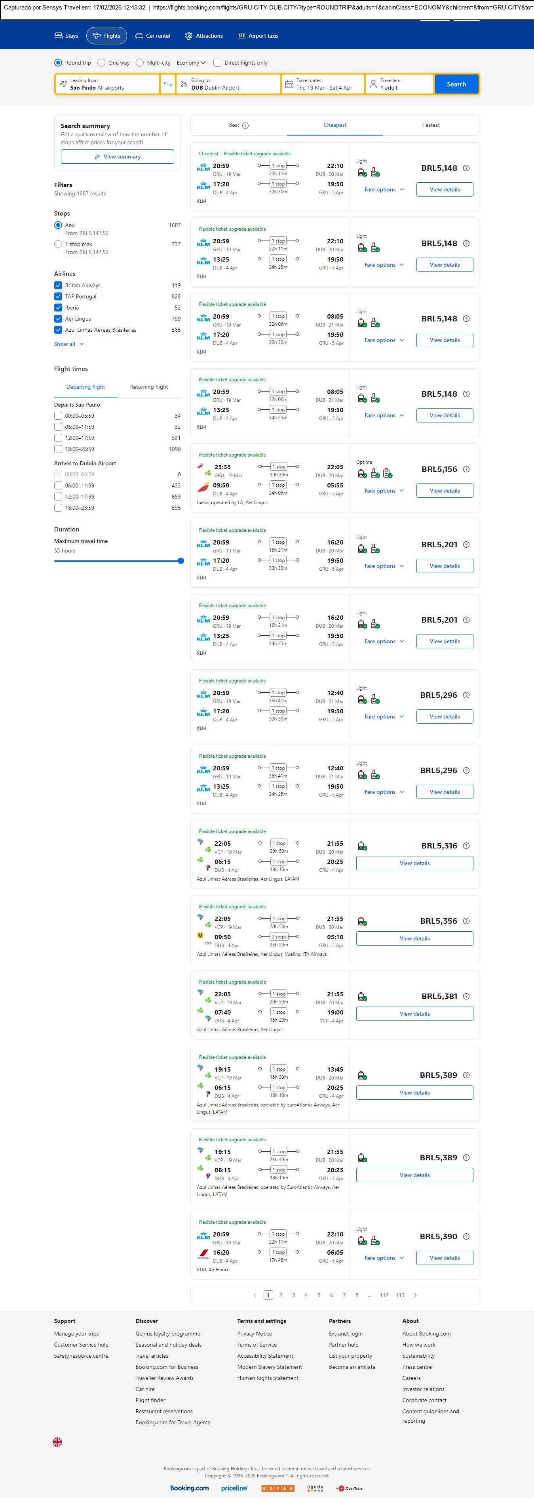Enable Direct flights only checkbox
The height and width of the screenshot is (1498, 534).
pos(217,63)
